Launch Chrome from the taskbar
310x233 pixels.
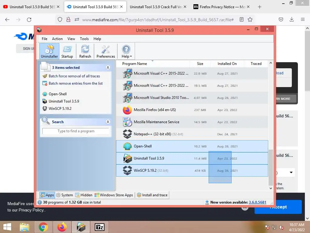click(x=43, y=227)
